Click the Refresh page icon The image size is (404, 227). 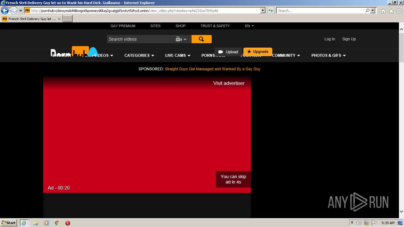point(270,11)
